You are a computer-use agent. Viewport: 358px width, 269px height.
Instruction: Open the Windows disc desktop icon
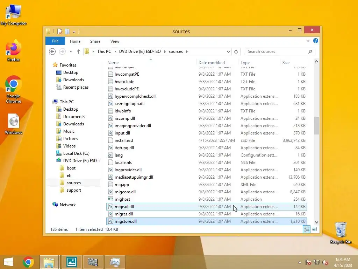[x=13, y=124]
